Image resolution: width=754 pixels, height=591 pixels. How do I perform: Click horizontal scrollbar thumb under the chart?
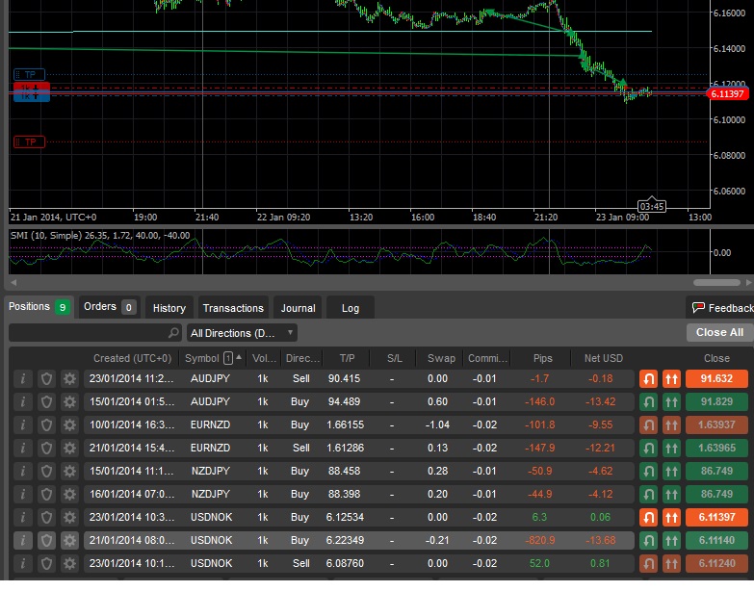pyautogui.click(x=717, y=283)
